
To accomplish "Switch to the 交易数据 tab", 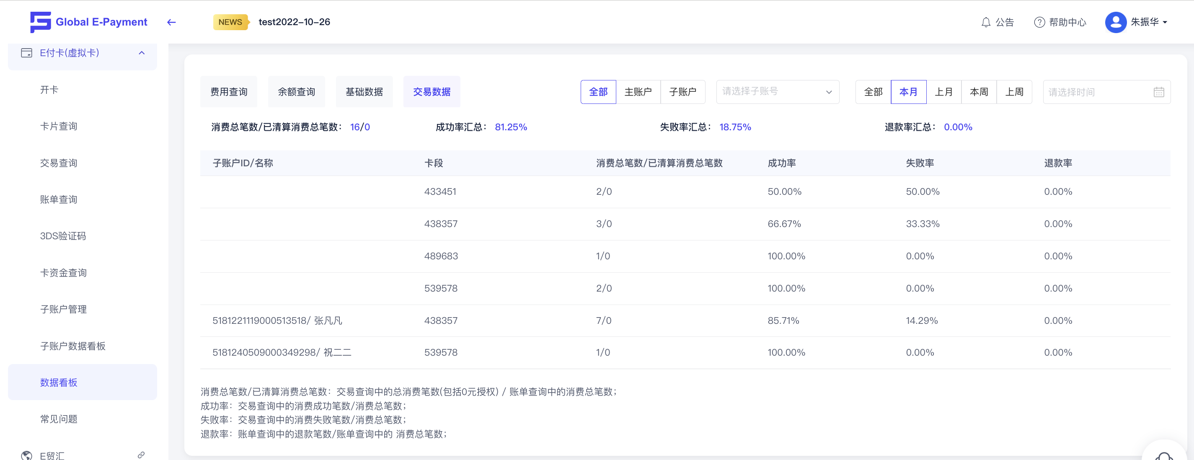I will (432, 92).
